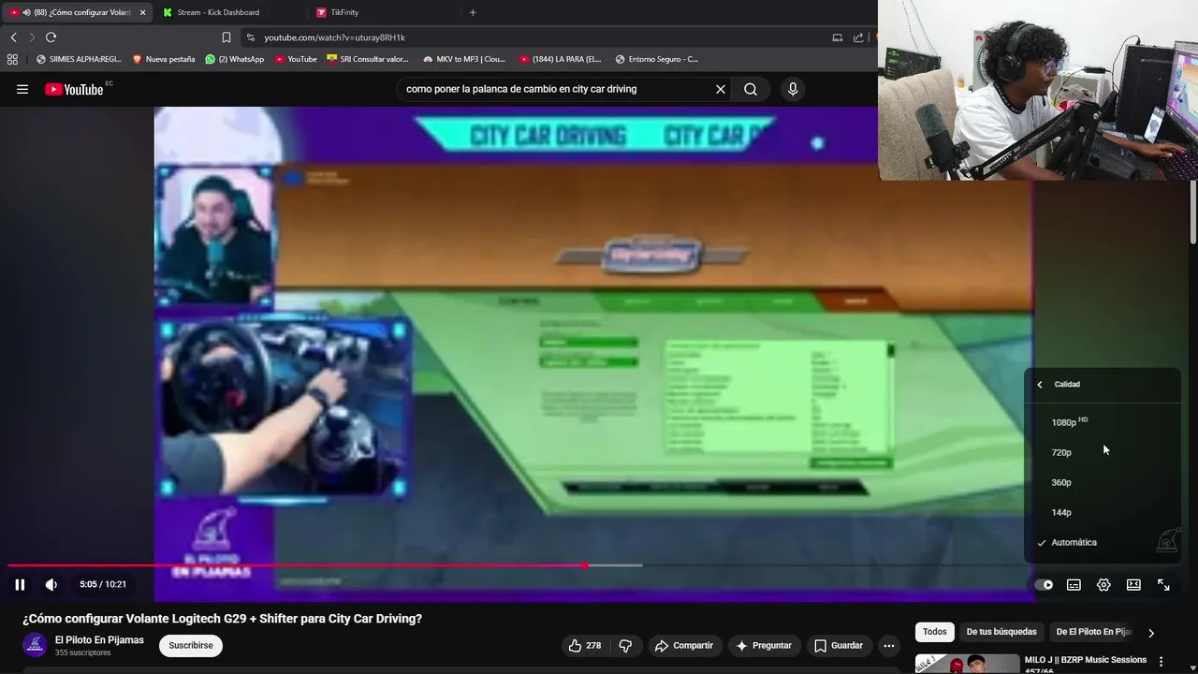Screen dimensions: 1198x674
Task: Open SRI Consultar valor bookmark
Action: click(x=368, y=59)
